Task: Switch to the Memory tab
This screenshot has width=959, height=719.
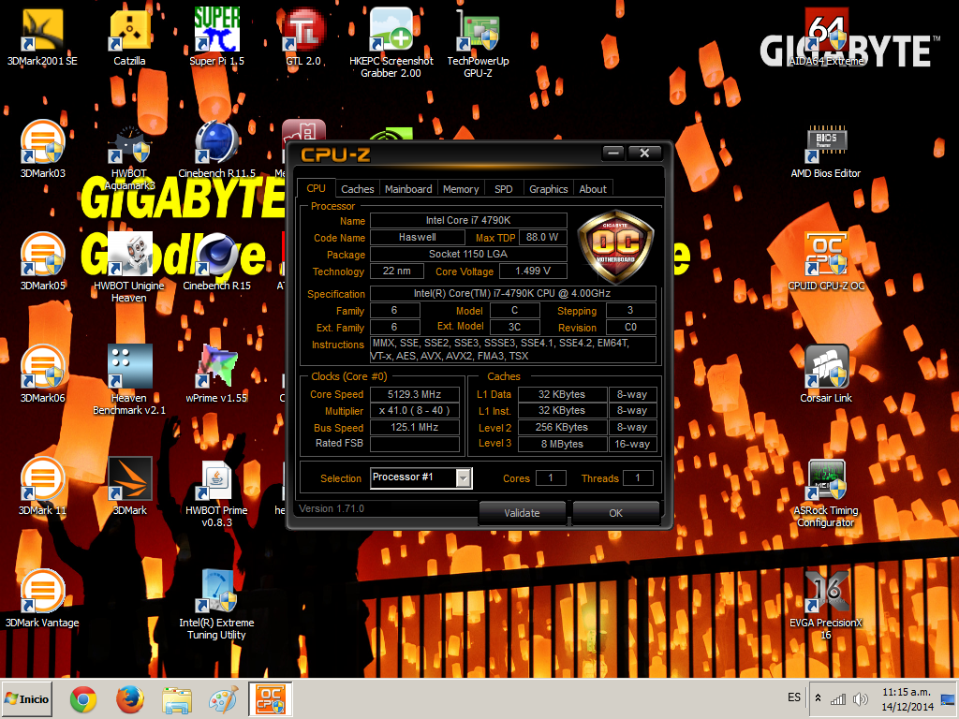Action: click(461, 189)
